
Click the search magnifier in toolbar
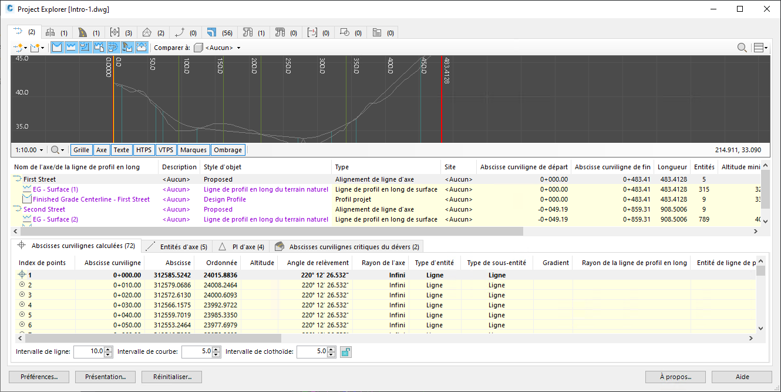tap(742, 48)
